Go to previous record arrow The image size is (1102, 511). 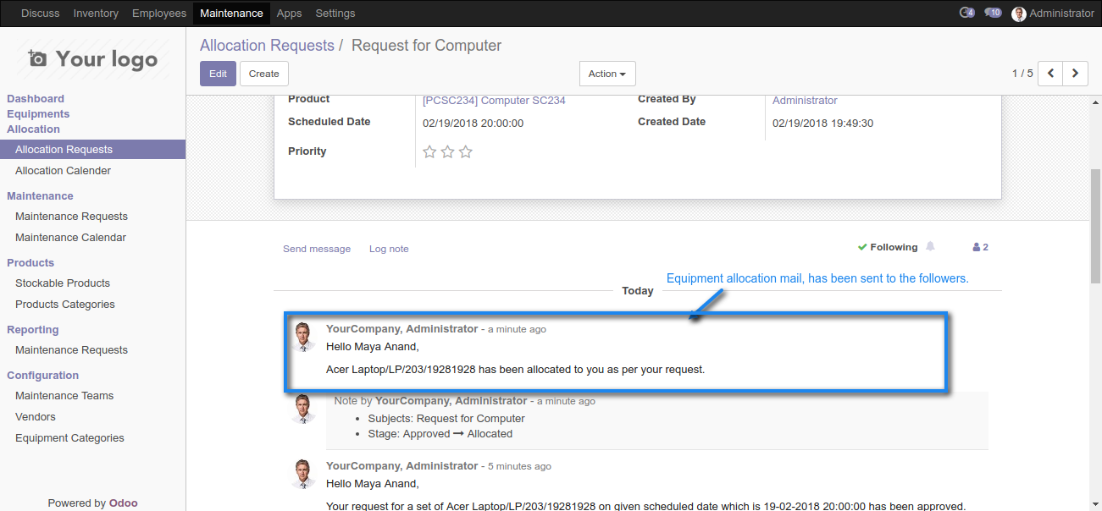(x=1050, y=74)
